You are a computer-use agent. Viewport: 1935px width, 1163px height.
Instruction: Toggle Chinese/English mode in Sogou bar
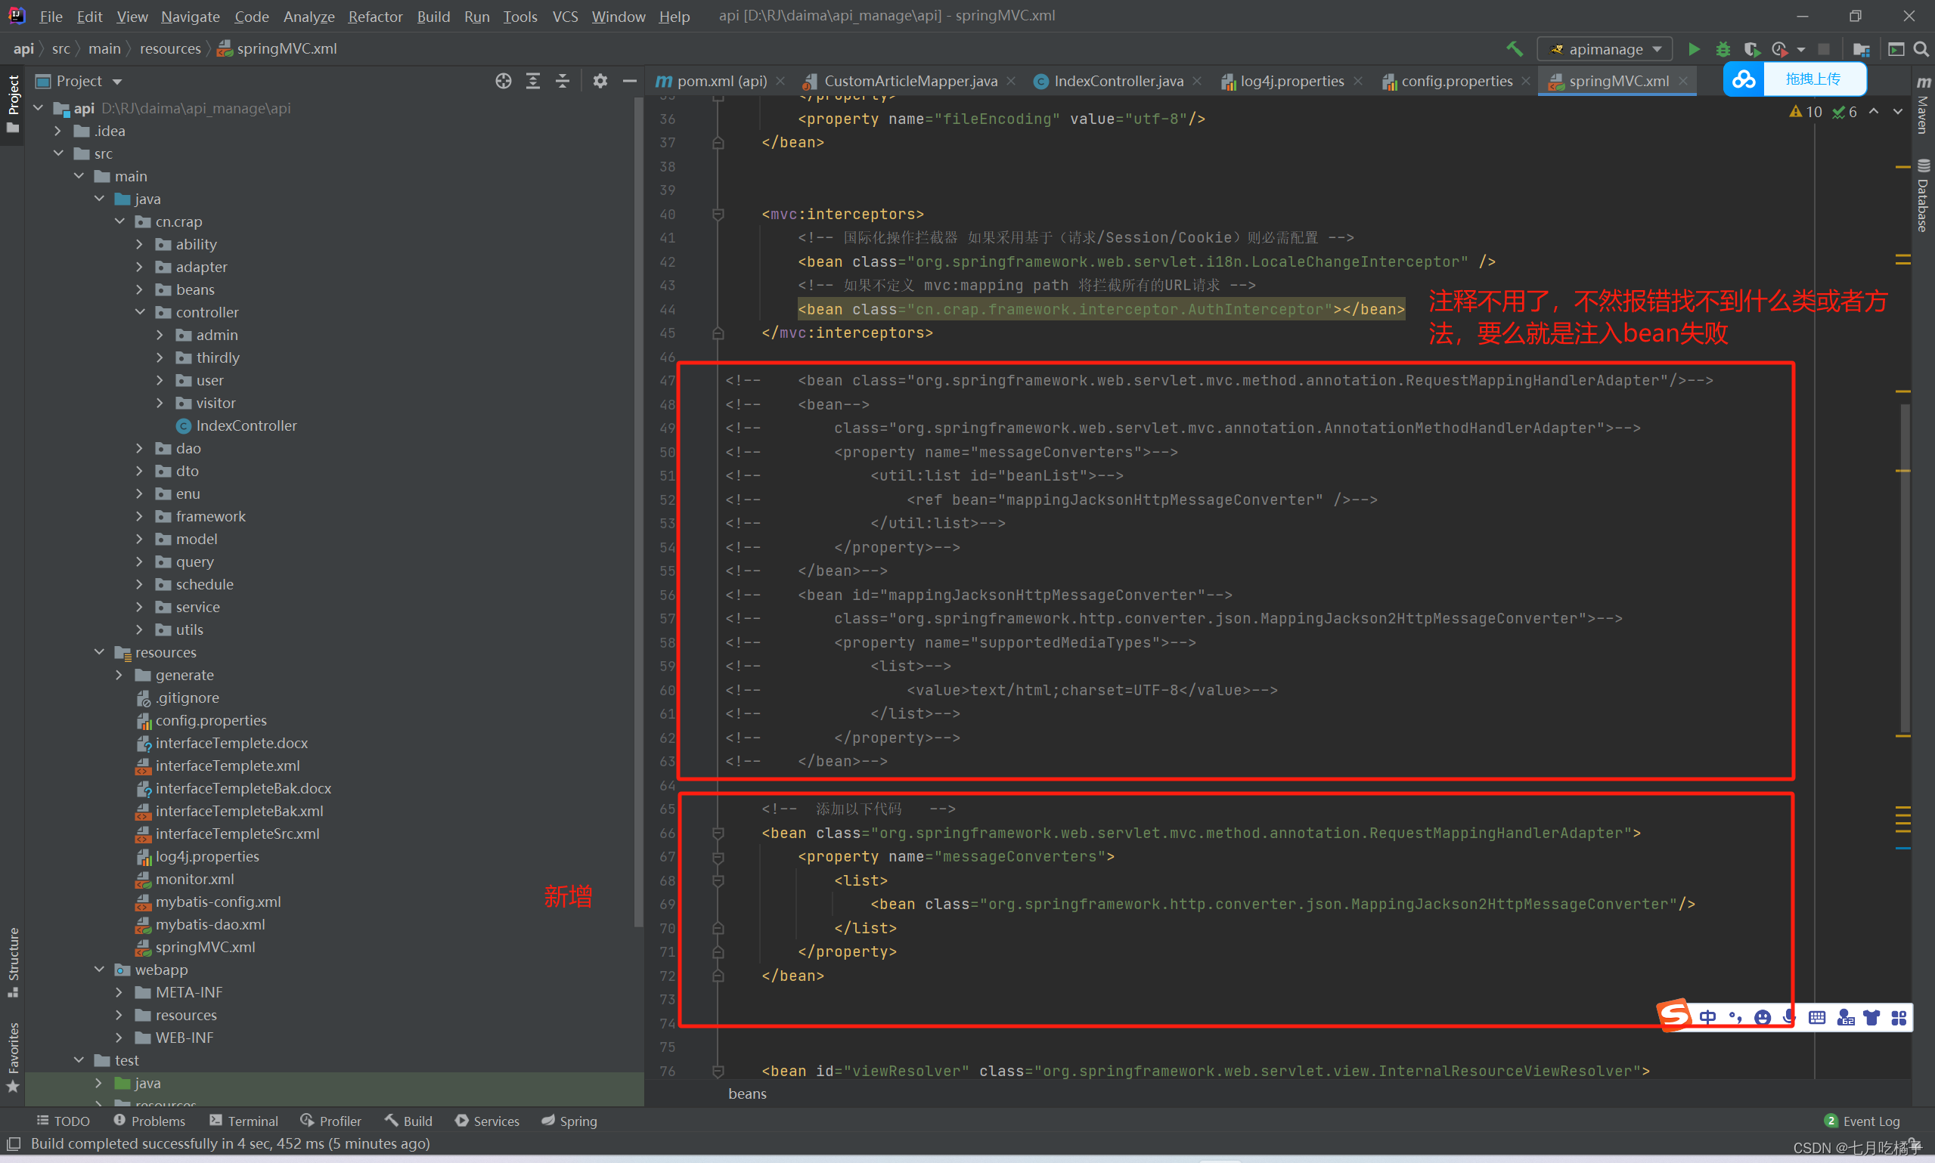click(1707, 1017)
